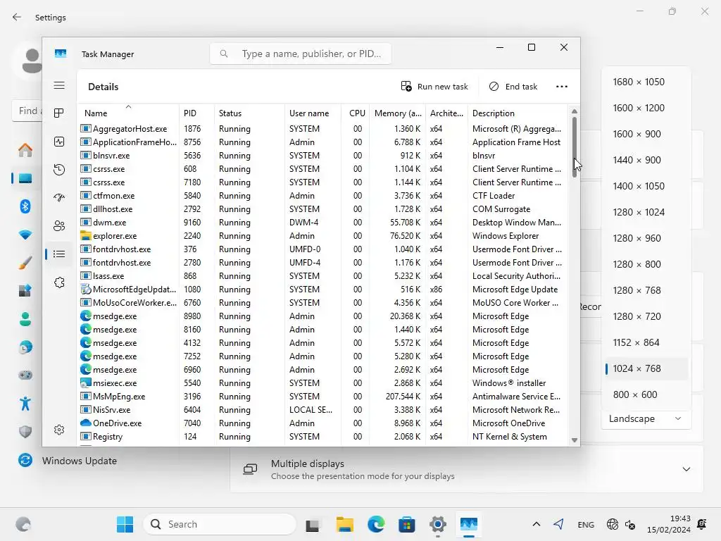Open Privacy & security shield icon
721x541 pixels.
[x=25, y=432]
